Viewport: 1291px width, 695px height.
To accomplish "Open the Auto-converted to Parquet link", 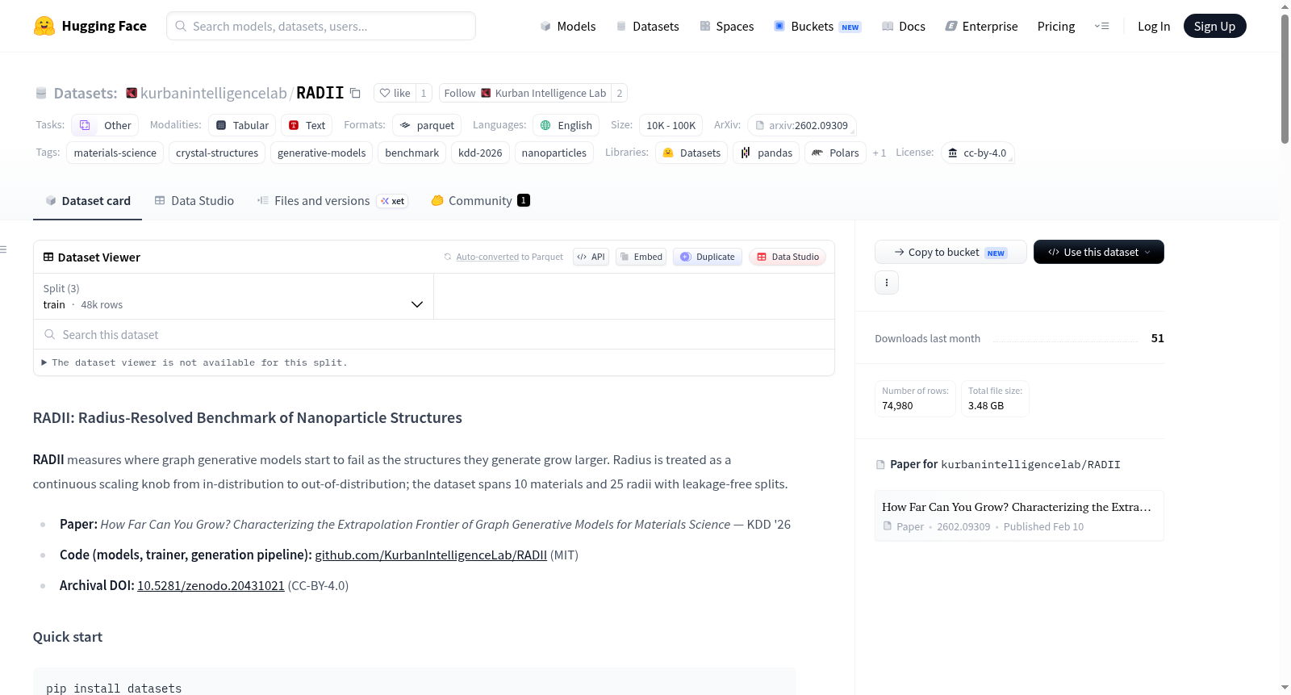I will (x=503, y=257).
